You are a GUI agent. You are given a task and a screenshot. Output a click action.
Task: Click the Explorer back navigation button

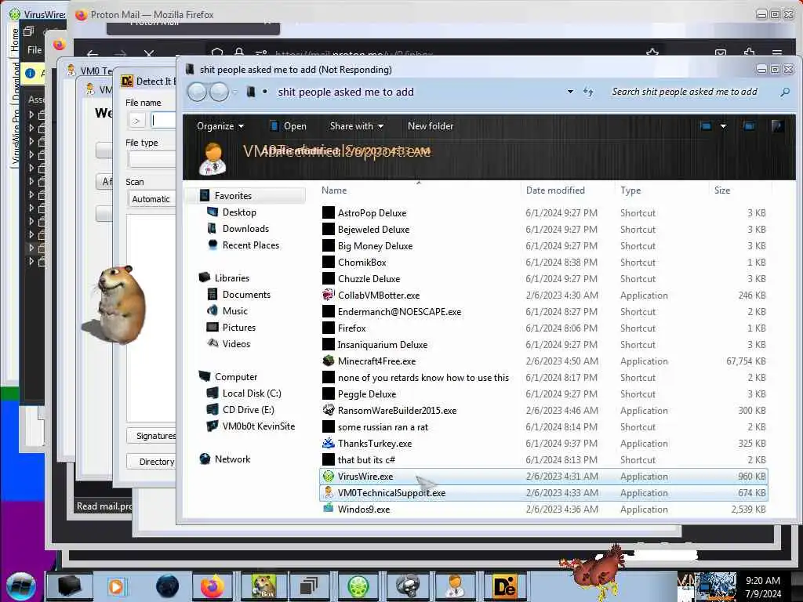pos(197,92)
